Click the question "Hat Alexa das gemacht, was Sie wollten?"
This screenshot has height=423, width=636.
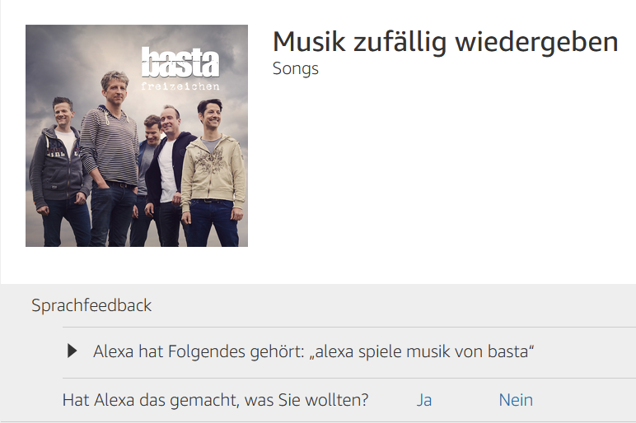click(215, 400)
